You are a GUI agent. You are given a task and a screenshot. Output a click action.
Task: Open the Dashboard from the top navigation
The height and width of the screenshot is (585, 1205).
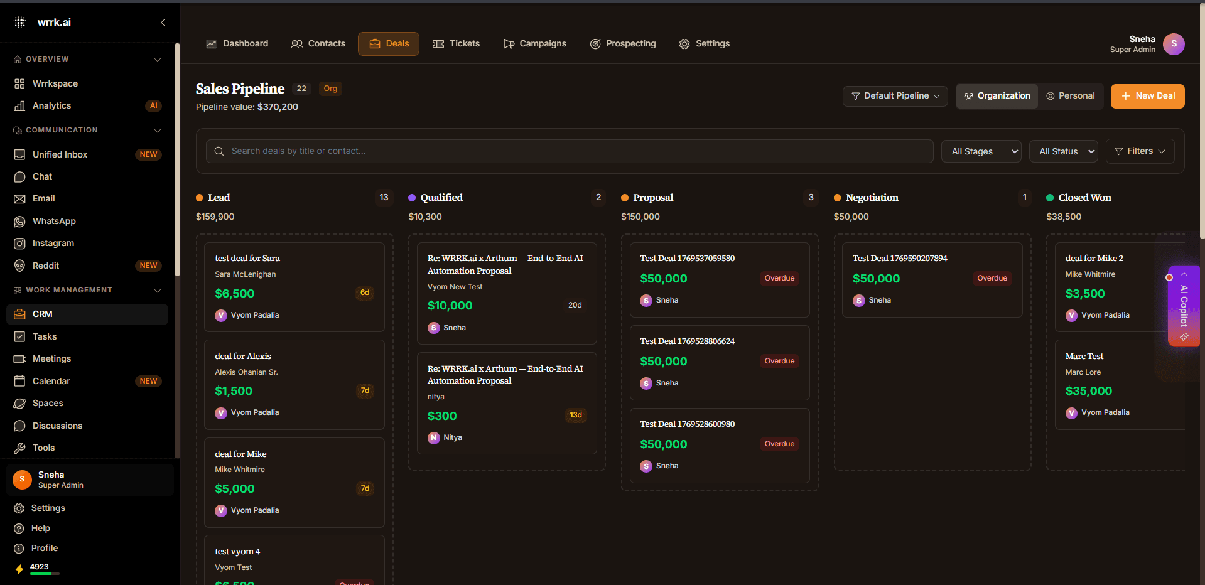[237, 43]
